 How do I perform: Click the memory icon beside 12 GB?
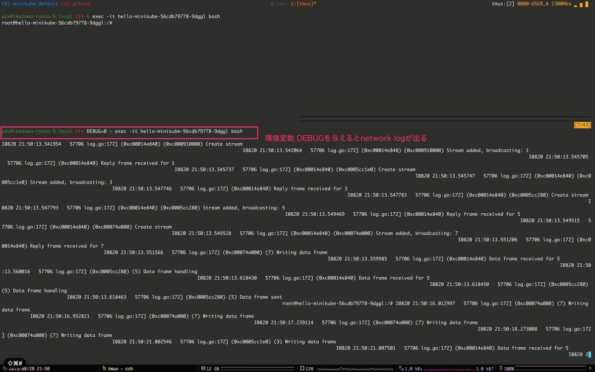(203, 369)
